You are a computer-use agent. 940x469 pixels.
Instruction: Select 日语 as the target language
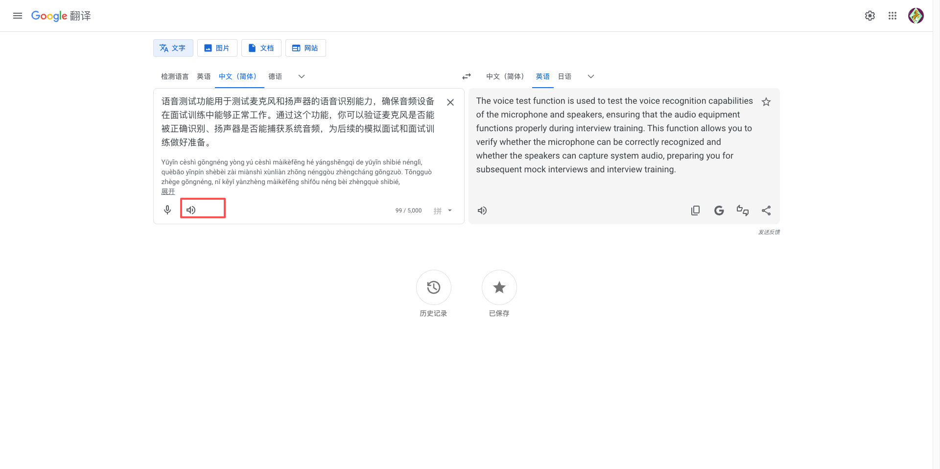(x=564, y=76)
